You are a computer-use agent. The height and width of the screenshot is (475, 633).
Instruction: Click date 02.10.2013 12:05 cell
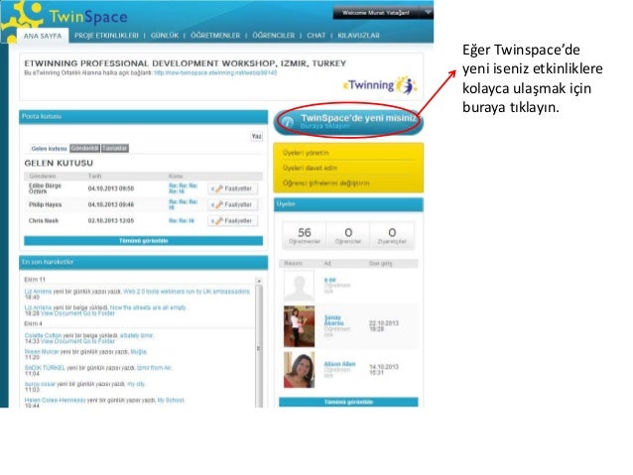click(x=111, y=221)
